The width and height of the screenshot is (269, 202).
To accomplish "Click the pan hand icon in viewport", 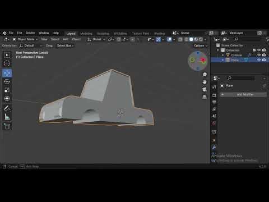I will click(x=205, y=82).
